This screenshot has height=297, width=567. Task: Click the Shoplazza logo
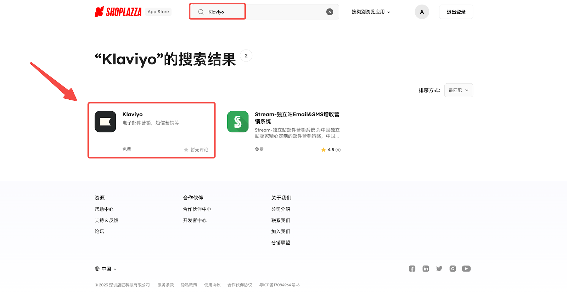(x=118, y=12)
